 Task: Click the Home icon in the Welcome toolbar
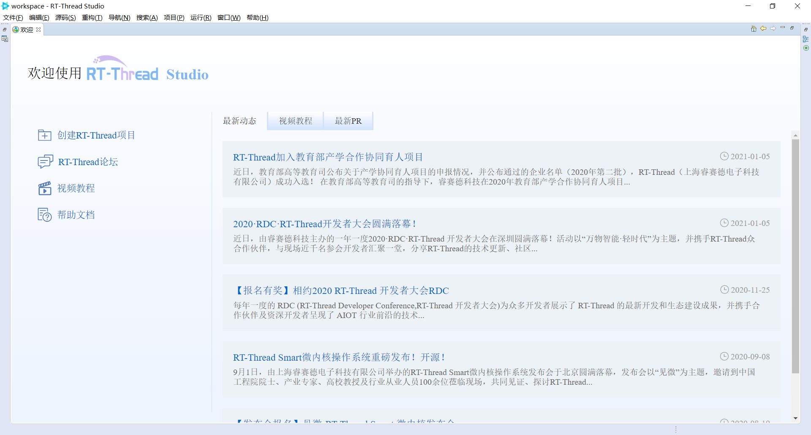[754, 29]
